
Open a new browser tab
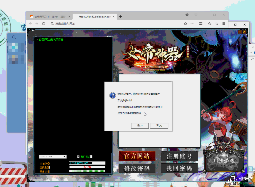tap(120, 17)
